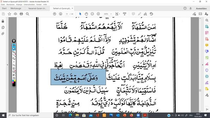Expand the left navigation pane arrow
The width and height of the screenshot is (210, 118).
click(x=7, y=65)
